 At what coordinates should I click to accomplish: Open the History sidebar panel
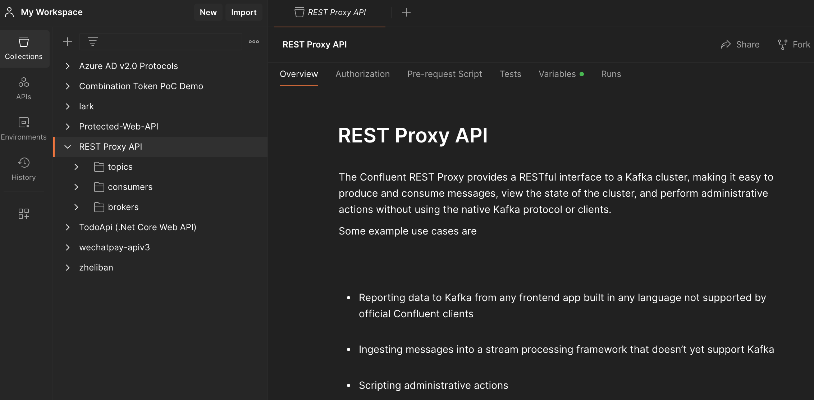(24, 169)
